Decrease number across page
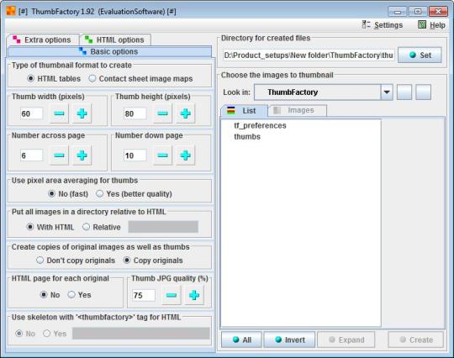The width and height of the screenshot is (454, 358). 59,155
